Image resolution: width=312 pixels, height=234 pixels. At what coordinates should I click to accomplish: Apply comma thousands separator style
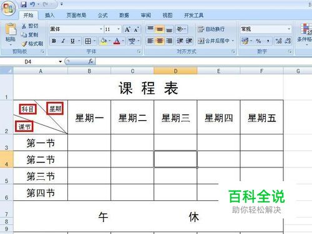point(268,41)
